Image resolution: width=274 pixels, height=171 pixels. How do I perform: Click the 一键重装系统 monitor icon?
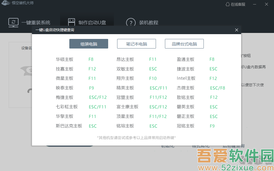click(13, 22)
